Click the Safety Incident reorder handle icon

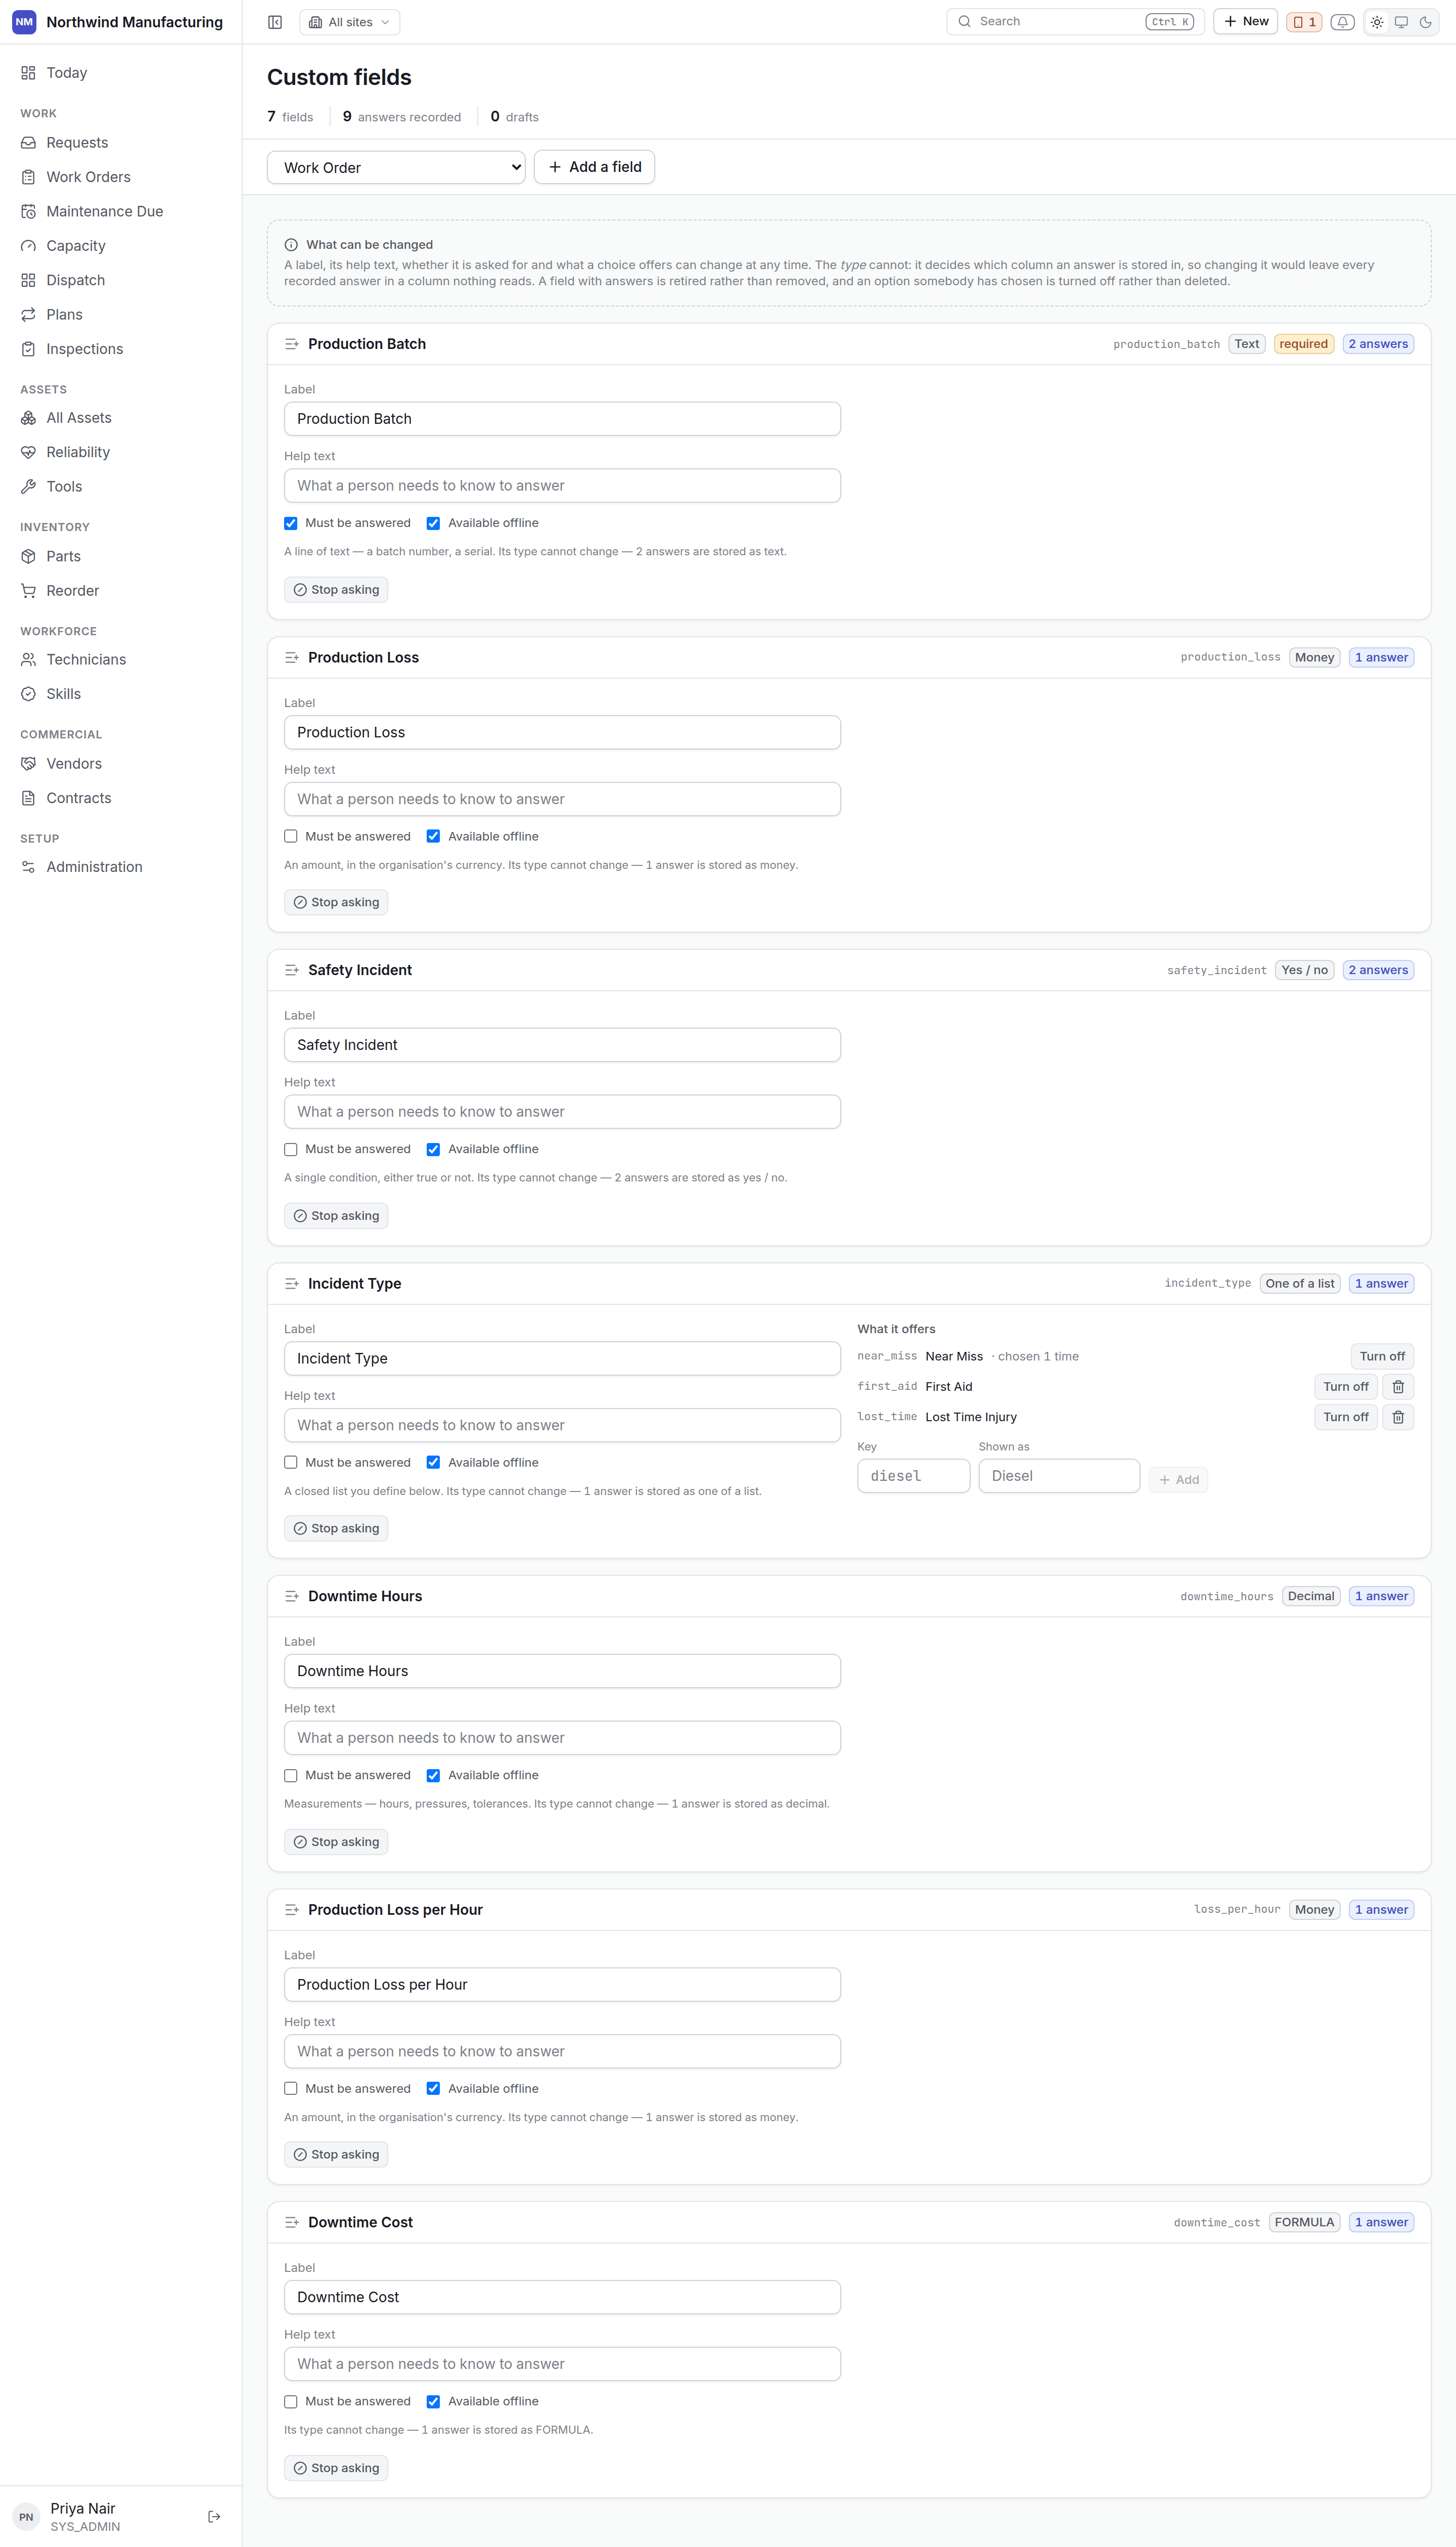292,971
